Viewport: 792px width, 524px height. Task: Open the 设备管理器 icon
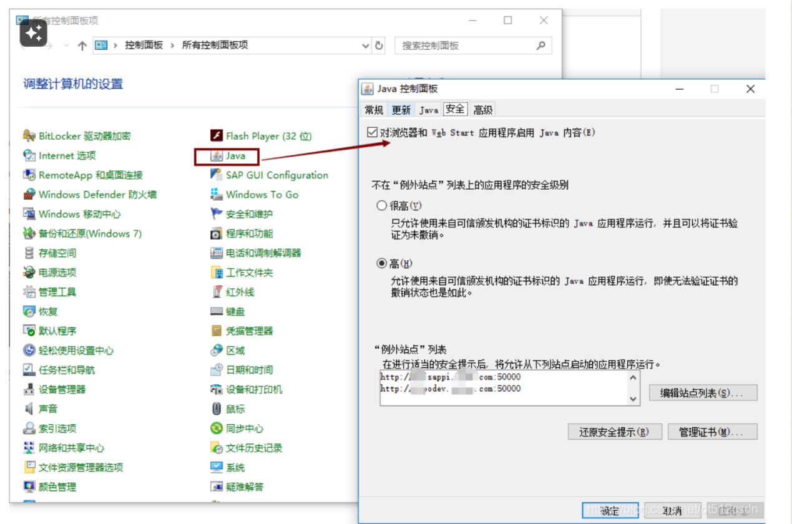(x=29, y=389)
